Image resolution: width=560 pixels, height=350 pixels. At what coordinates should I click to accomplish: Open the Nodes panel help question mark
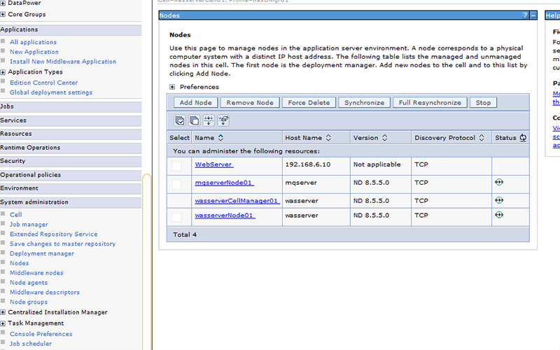(x=525, y=15)
